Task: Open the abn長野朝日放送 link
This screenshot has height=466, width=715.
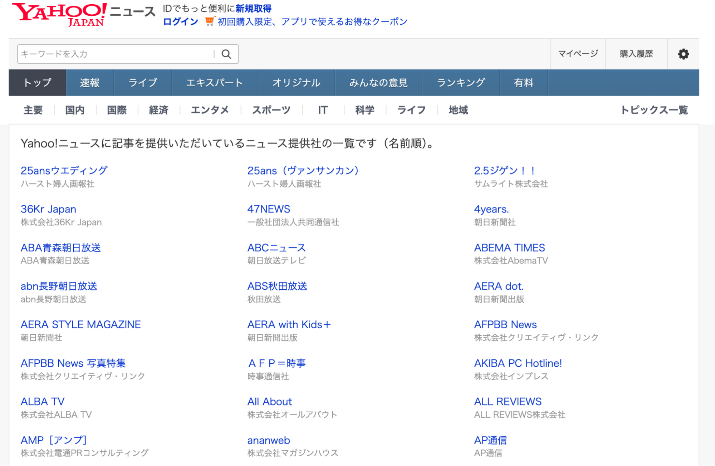Action: 59,286
